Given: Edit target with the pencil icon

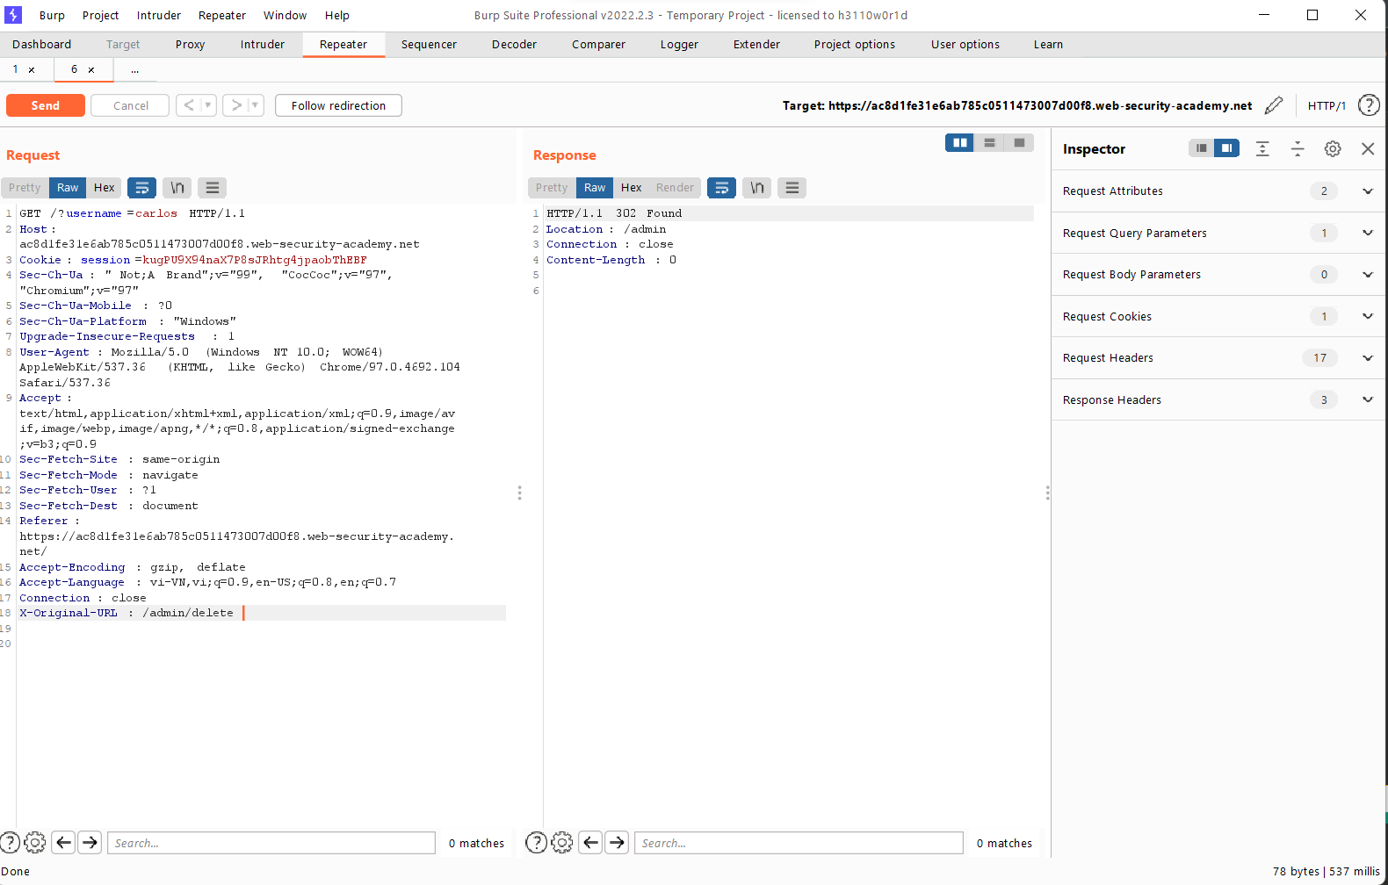Looking at the screenshot, I should coord(1274,105).
